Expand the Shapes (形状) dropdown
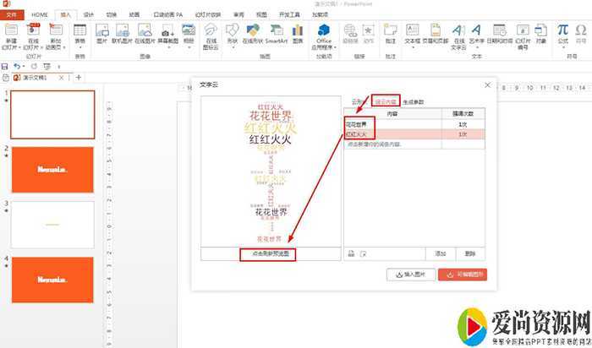The width and height of the screenshot is (592, 348). pos(231,35)
